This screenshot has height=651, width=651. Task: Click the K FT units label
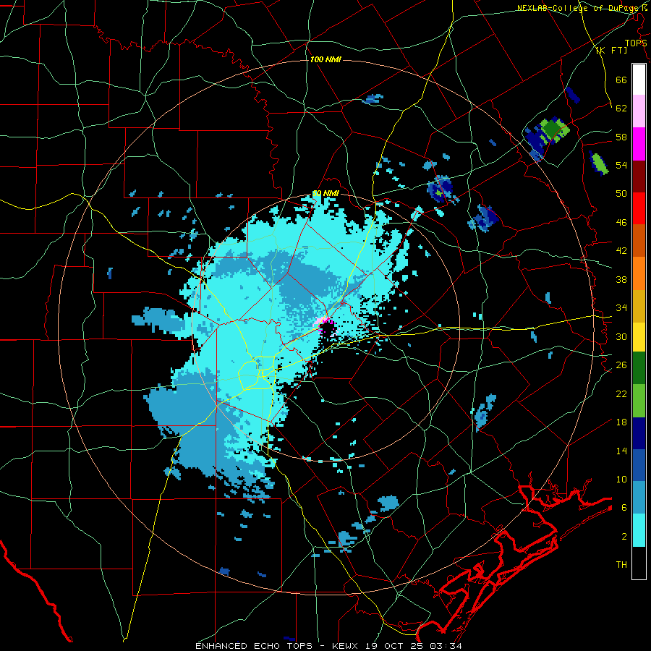(612, 51)
